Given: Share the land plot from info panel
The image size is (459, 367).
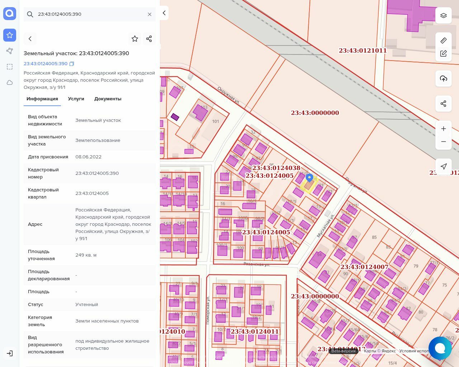Looking at the screenshot, I should (149, 39).
